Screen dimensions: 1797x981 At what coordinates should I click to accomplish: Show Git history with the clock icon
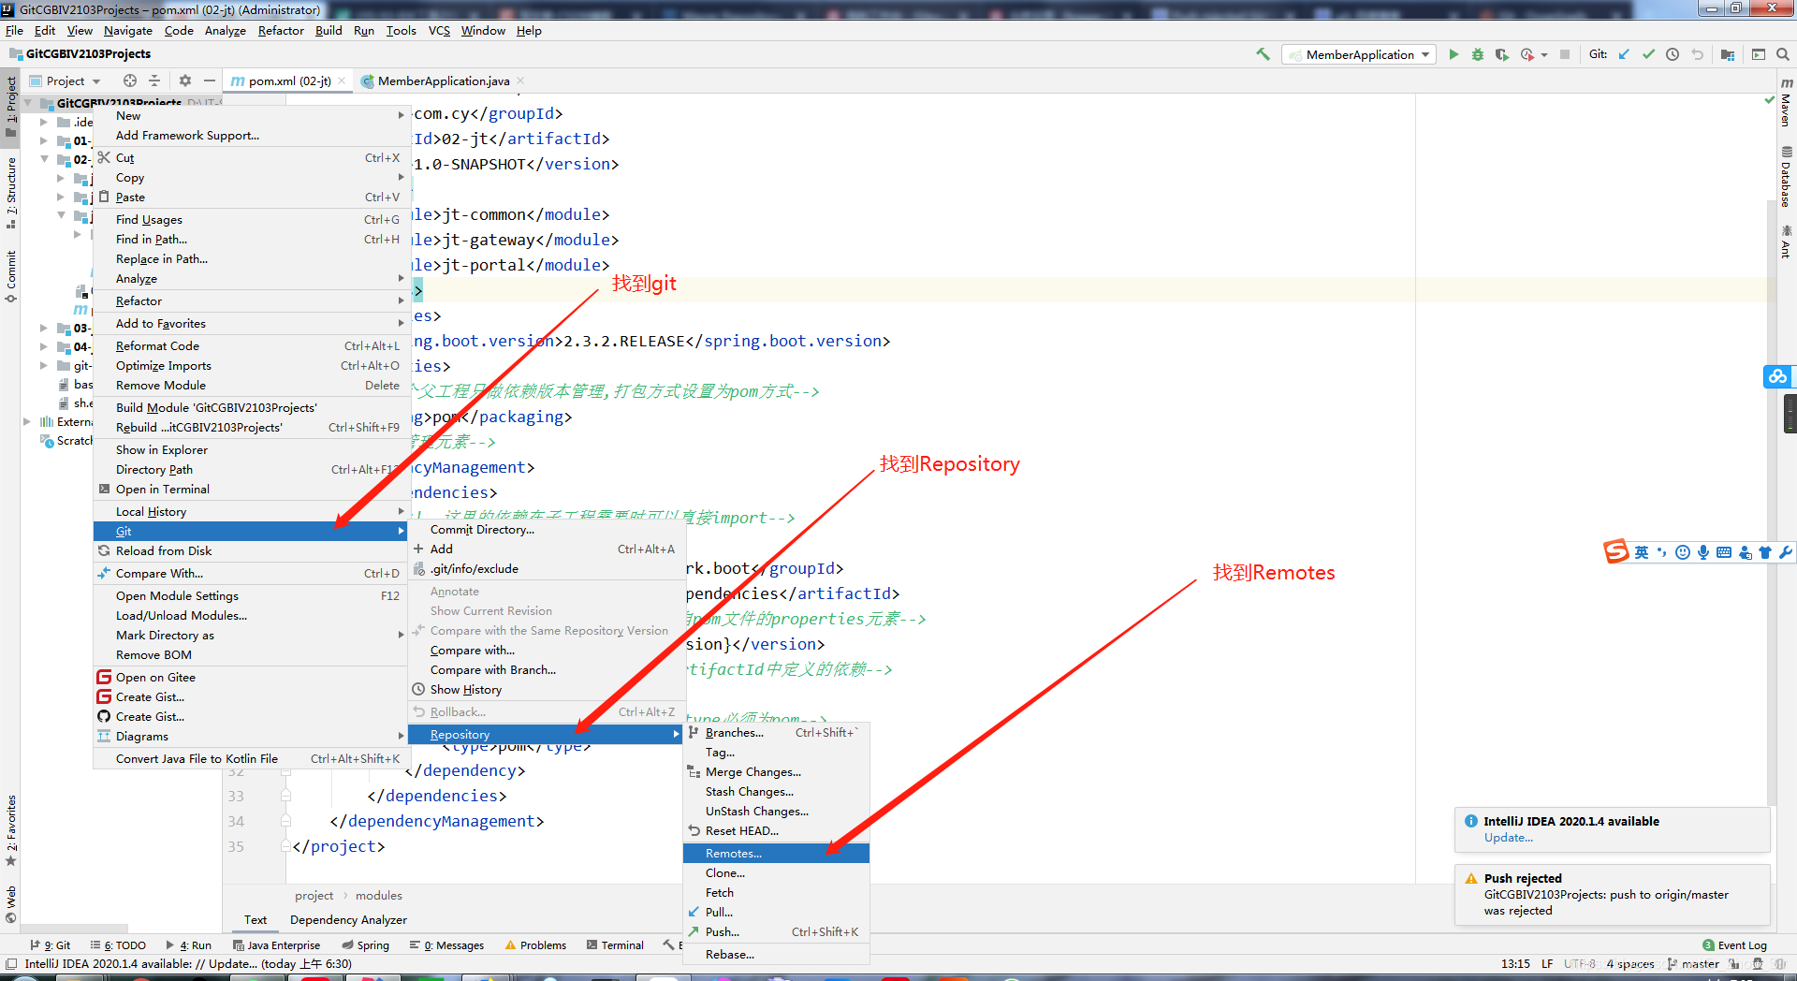coord(1673,54)
